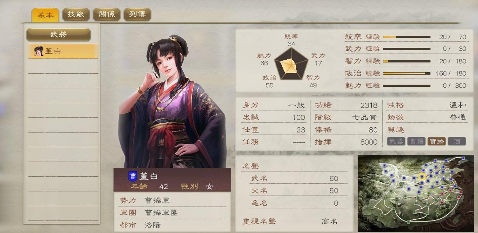Select the 武器 interest tag
This screenshot has width=478, height=233.
396,141
